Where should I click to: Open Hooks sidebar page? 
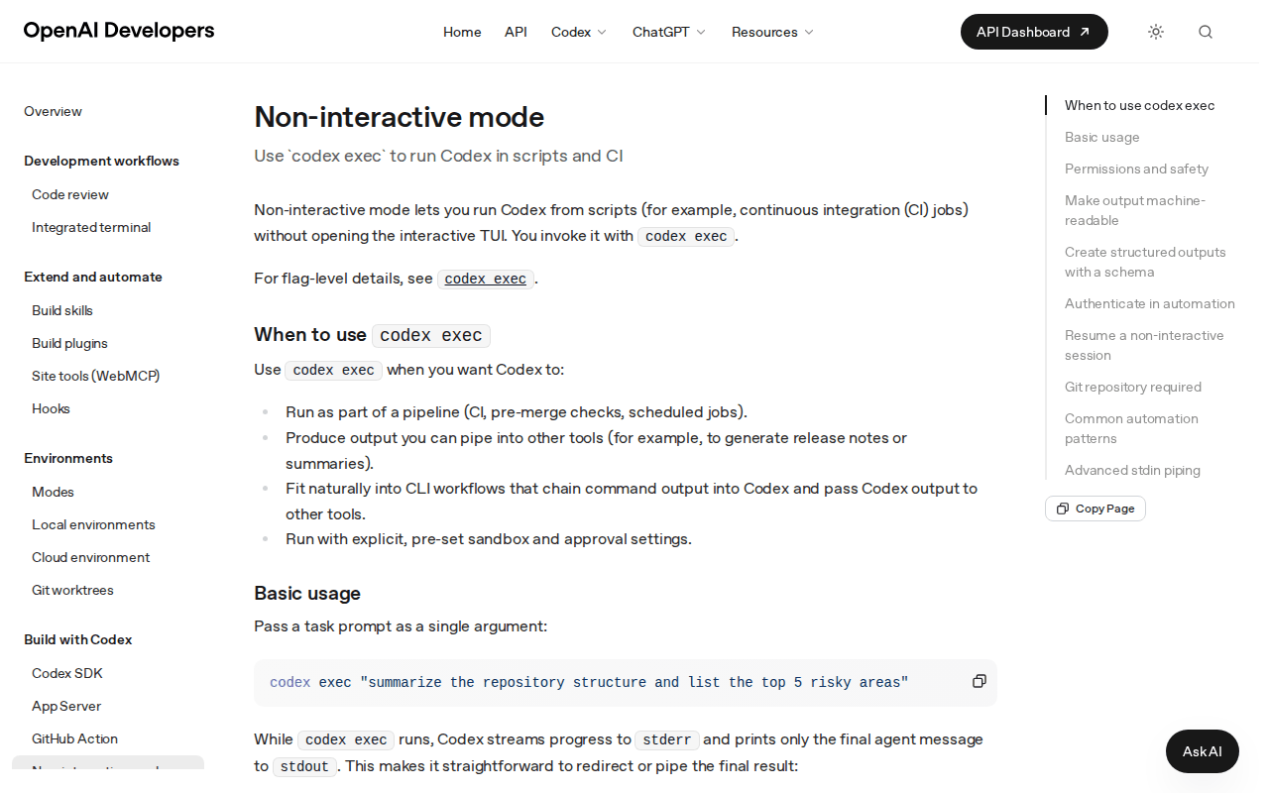pos(51,408)
